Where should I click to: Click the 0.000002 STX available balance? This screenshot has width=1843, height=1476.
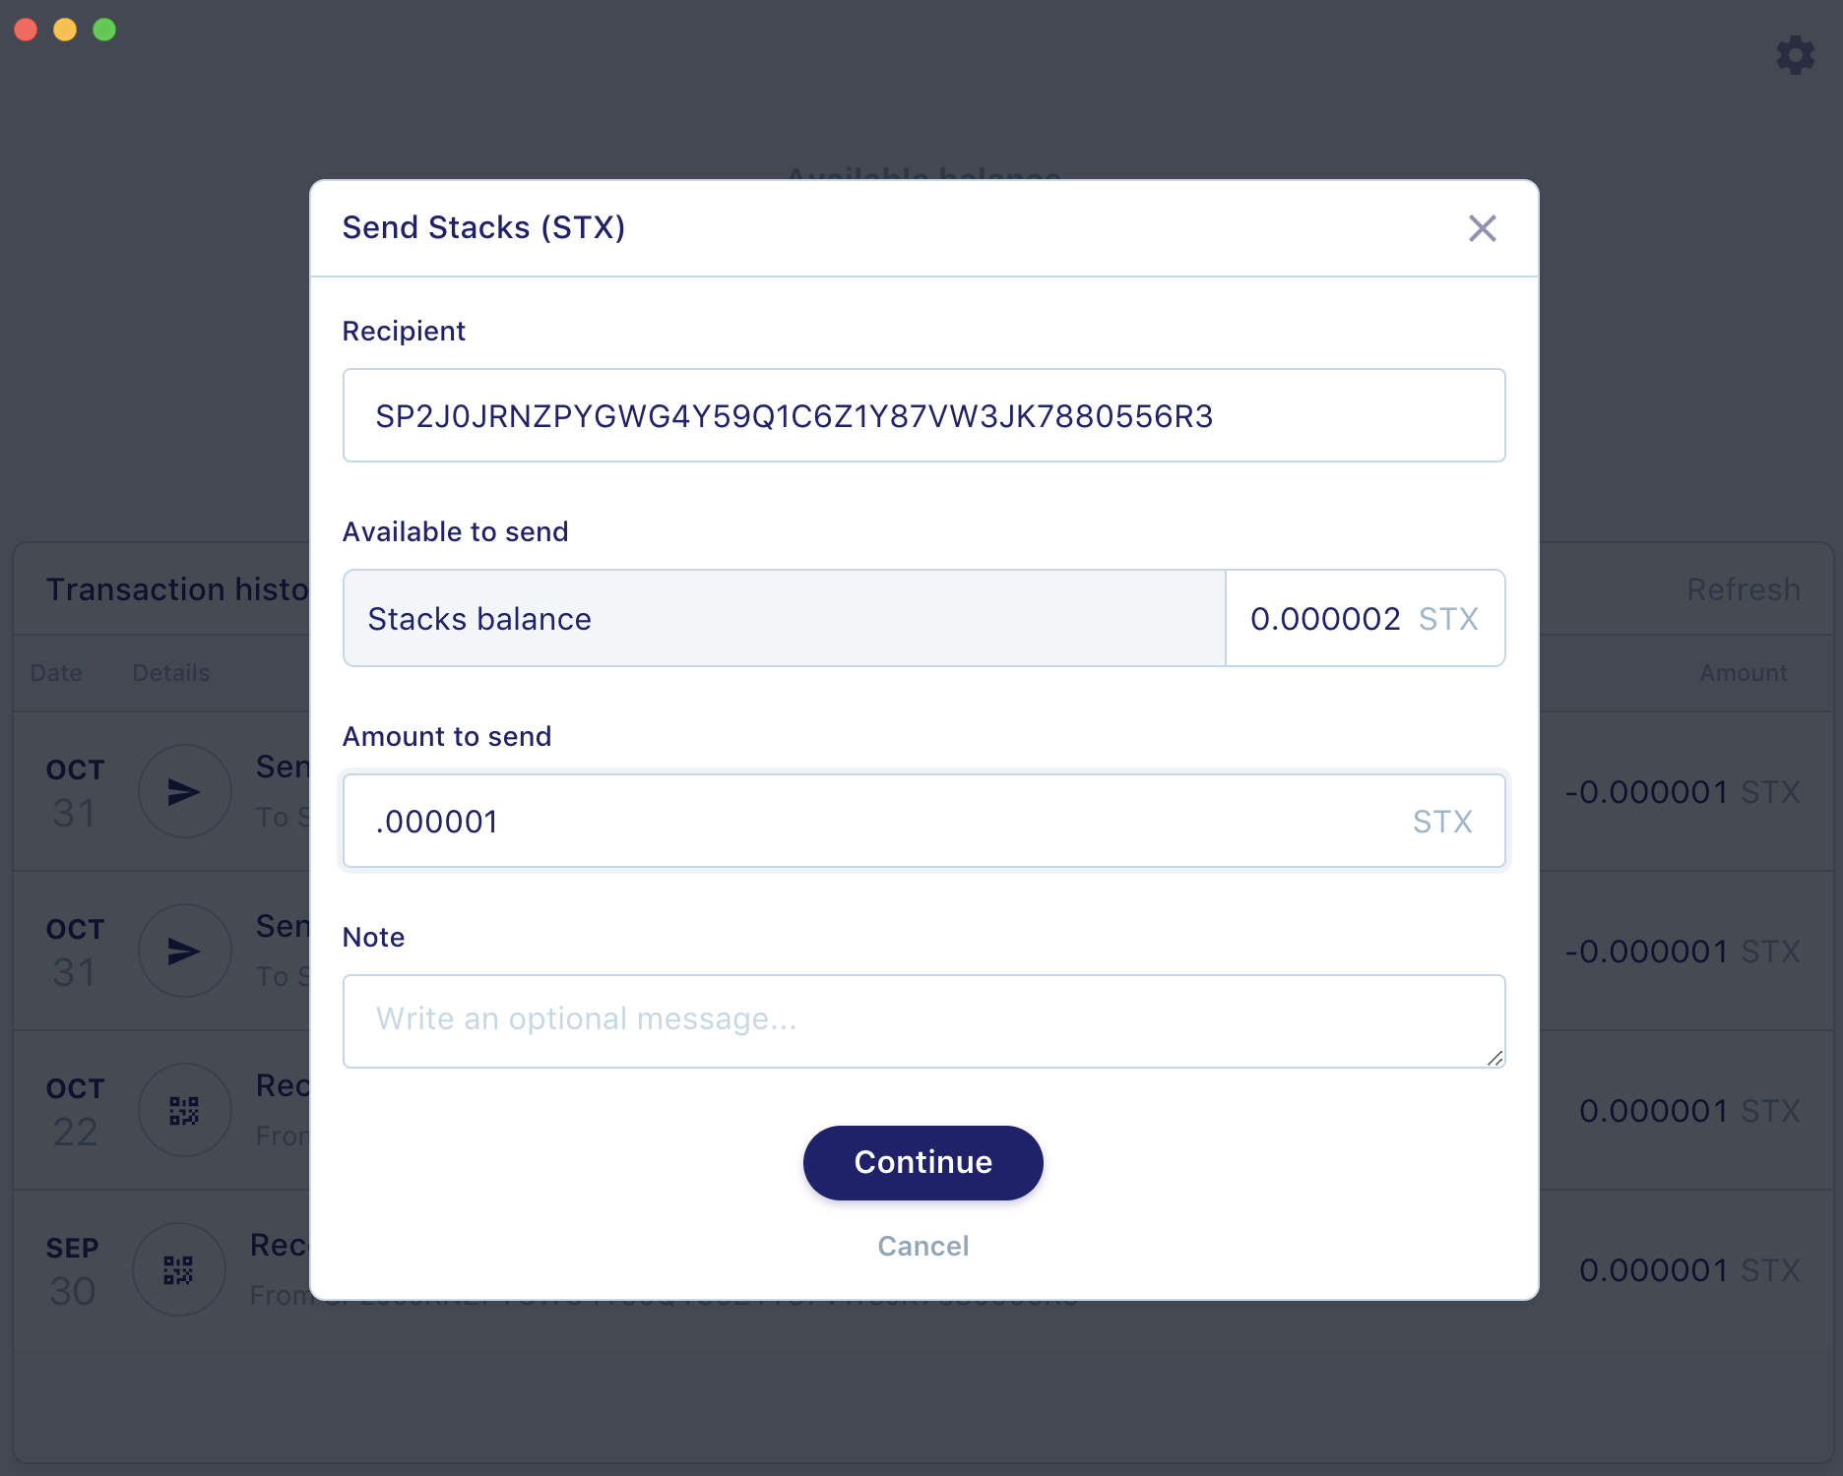(x=1364, y=618)
